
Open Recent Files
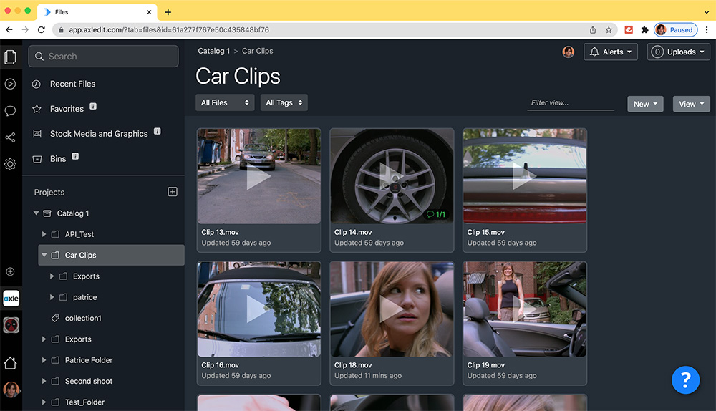[x=72, y=84]
